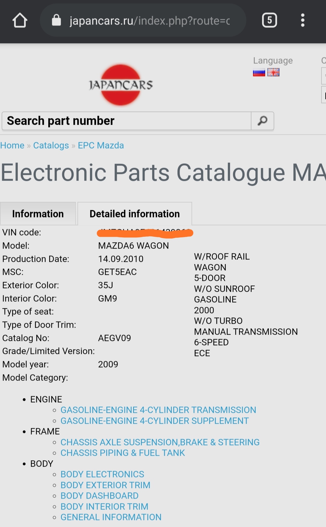Screen dimensions: 326x527
Task: Open the Catalogs breadcrumb link
Action: point(51,146)
